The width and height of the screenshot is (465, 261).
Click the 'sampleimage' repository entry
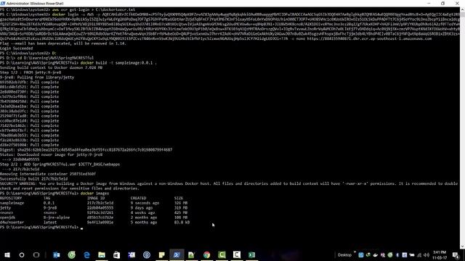[x=12, y=203]
